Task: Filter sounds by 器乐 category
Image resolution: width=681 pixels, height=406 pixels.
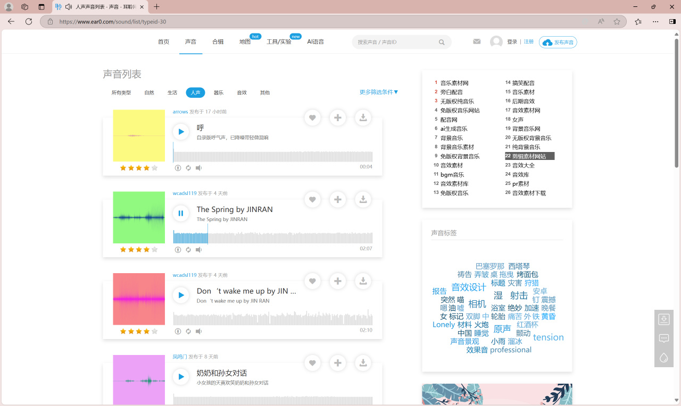Action: click(219, 92)
